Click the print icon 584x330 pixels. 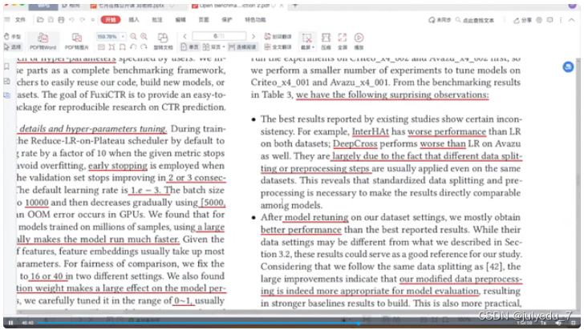tap(61, 20)
